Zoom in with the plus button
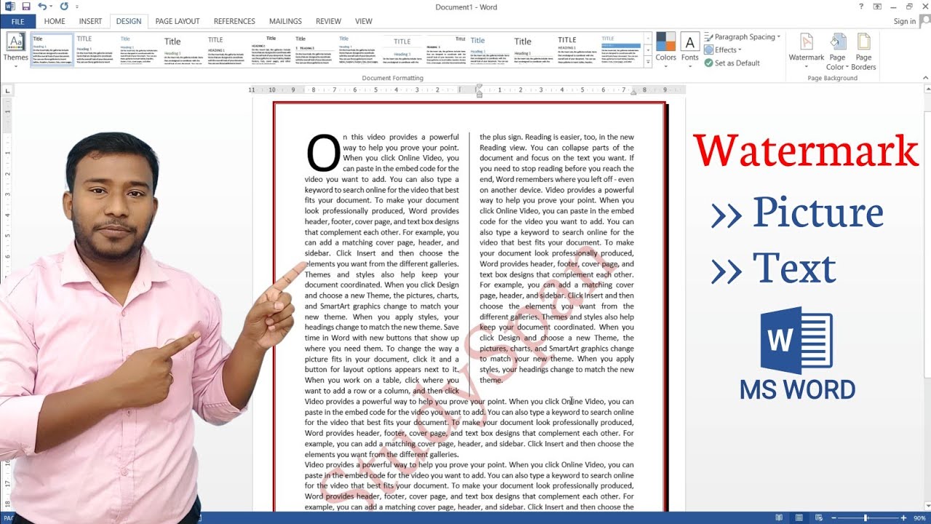The height and width of the screenshot is (524, 931). tap(904, 517)
